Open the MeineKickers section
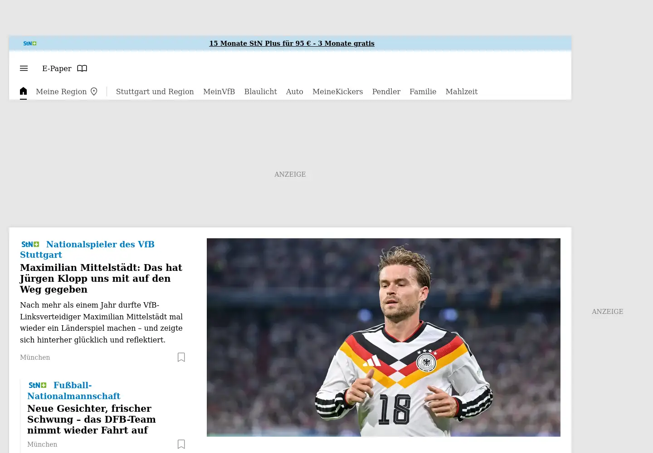Screen dimensions: 653x453 coord(337,92)
